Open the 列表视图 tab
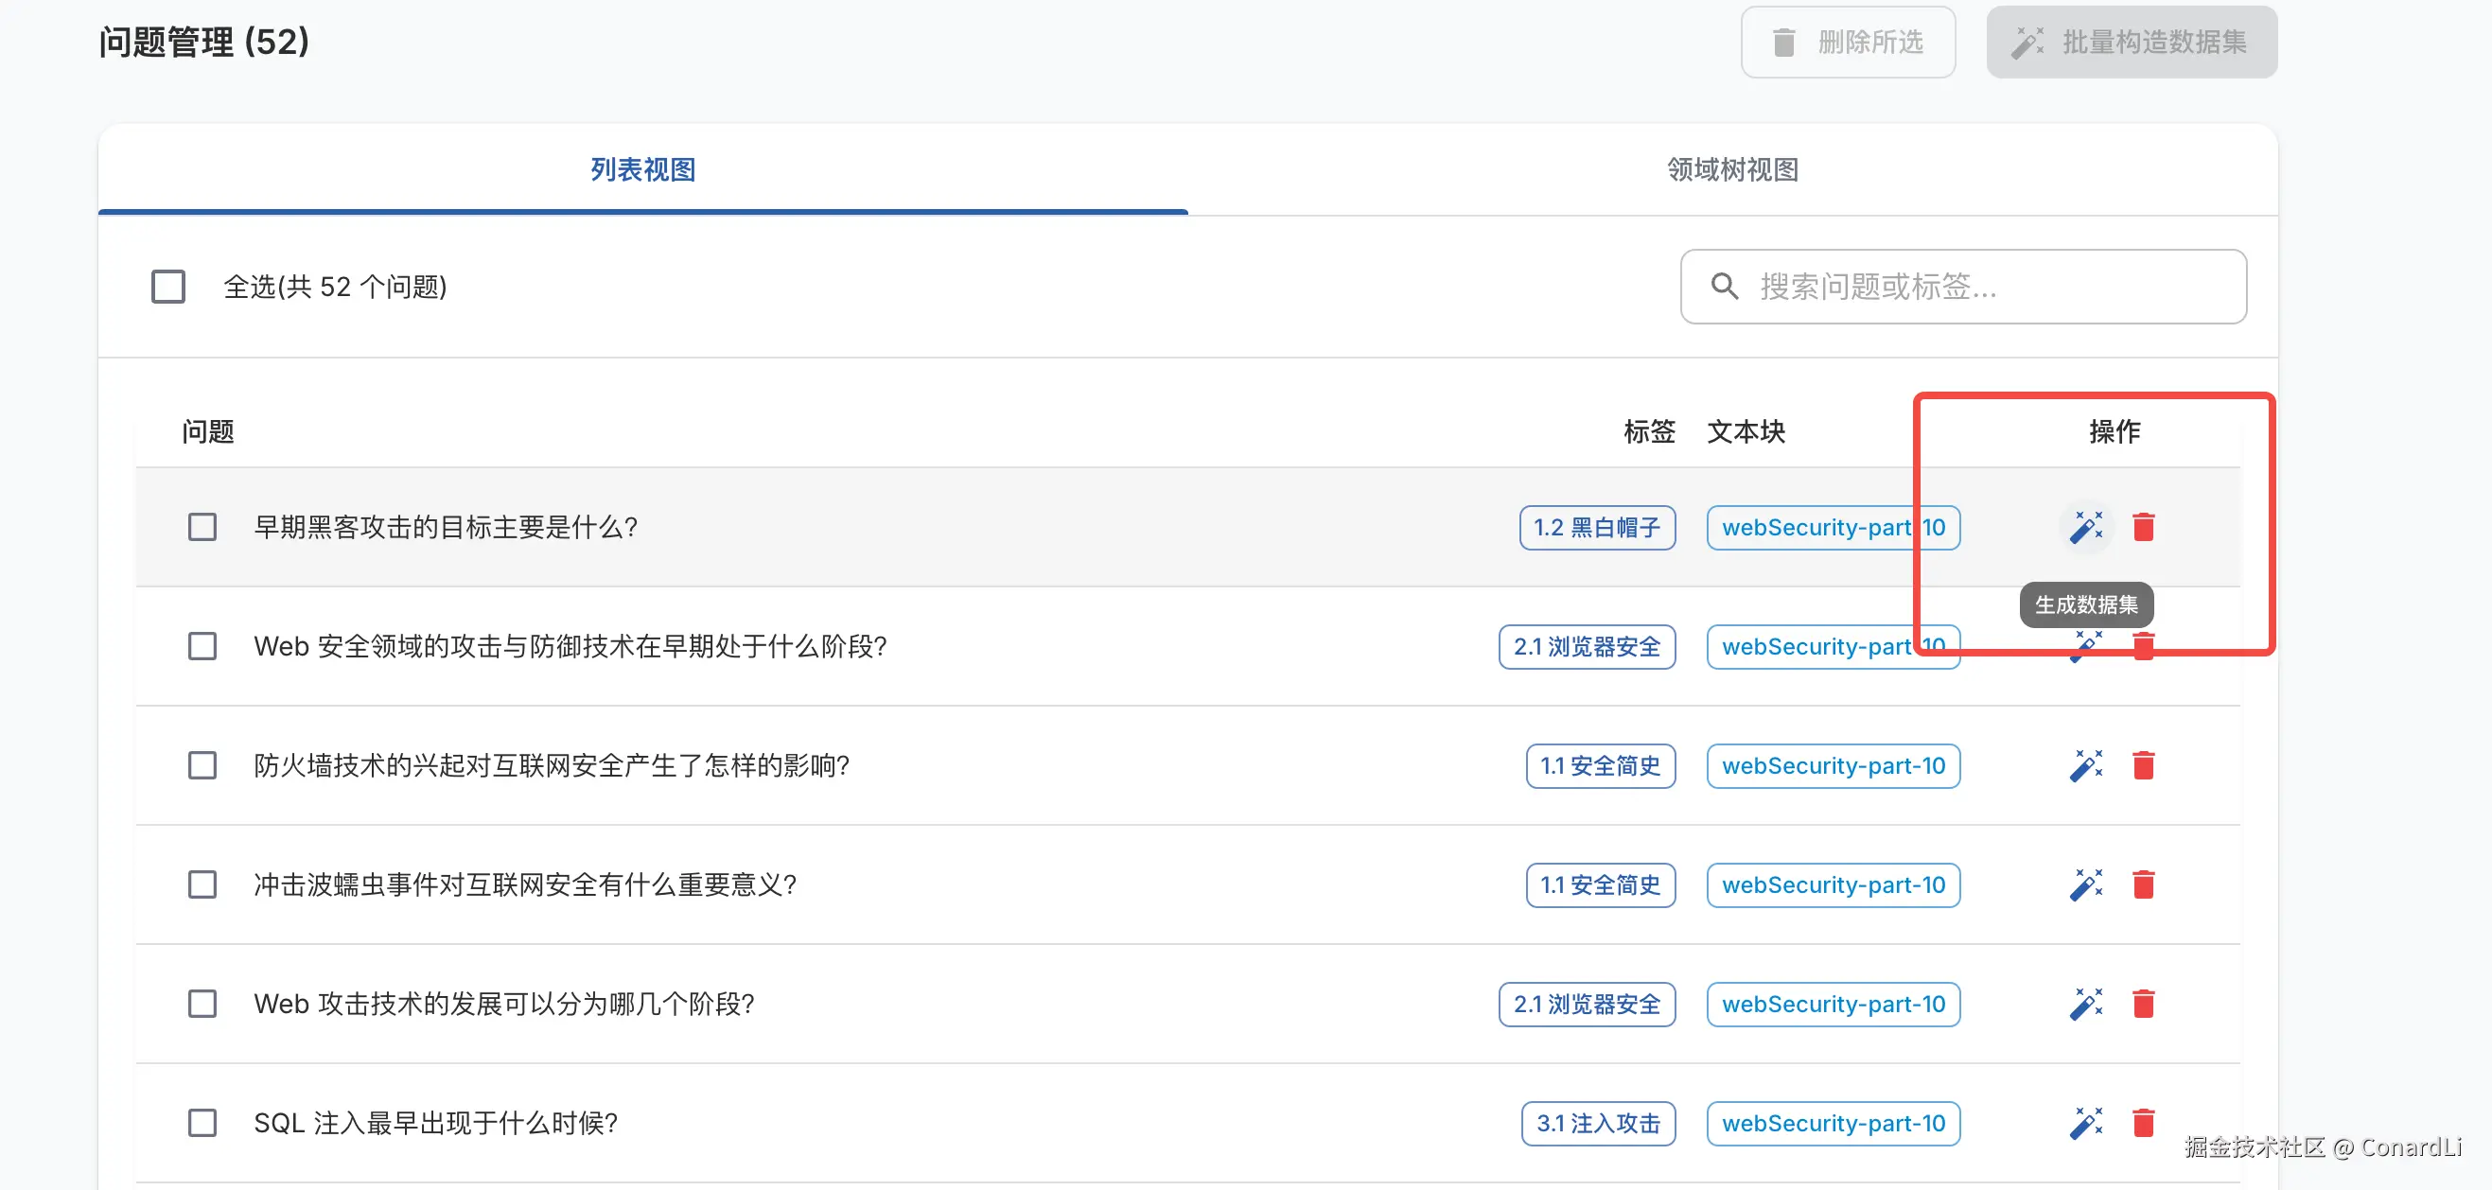Viewport: 2492px width, 1190px height. tap(642, 170)
